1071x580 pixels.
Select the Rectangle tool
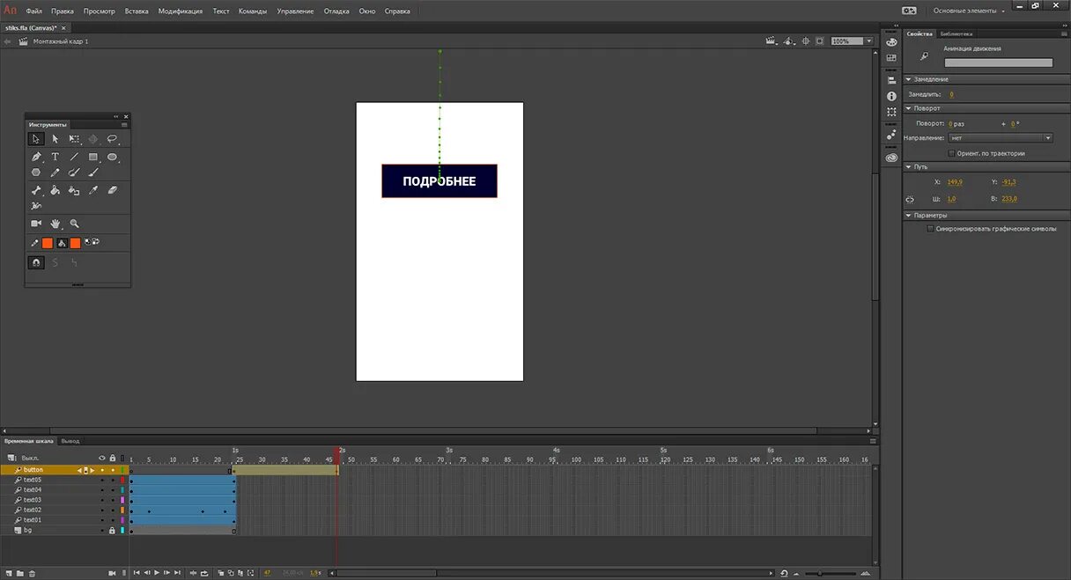pos(93,157)
